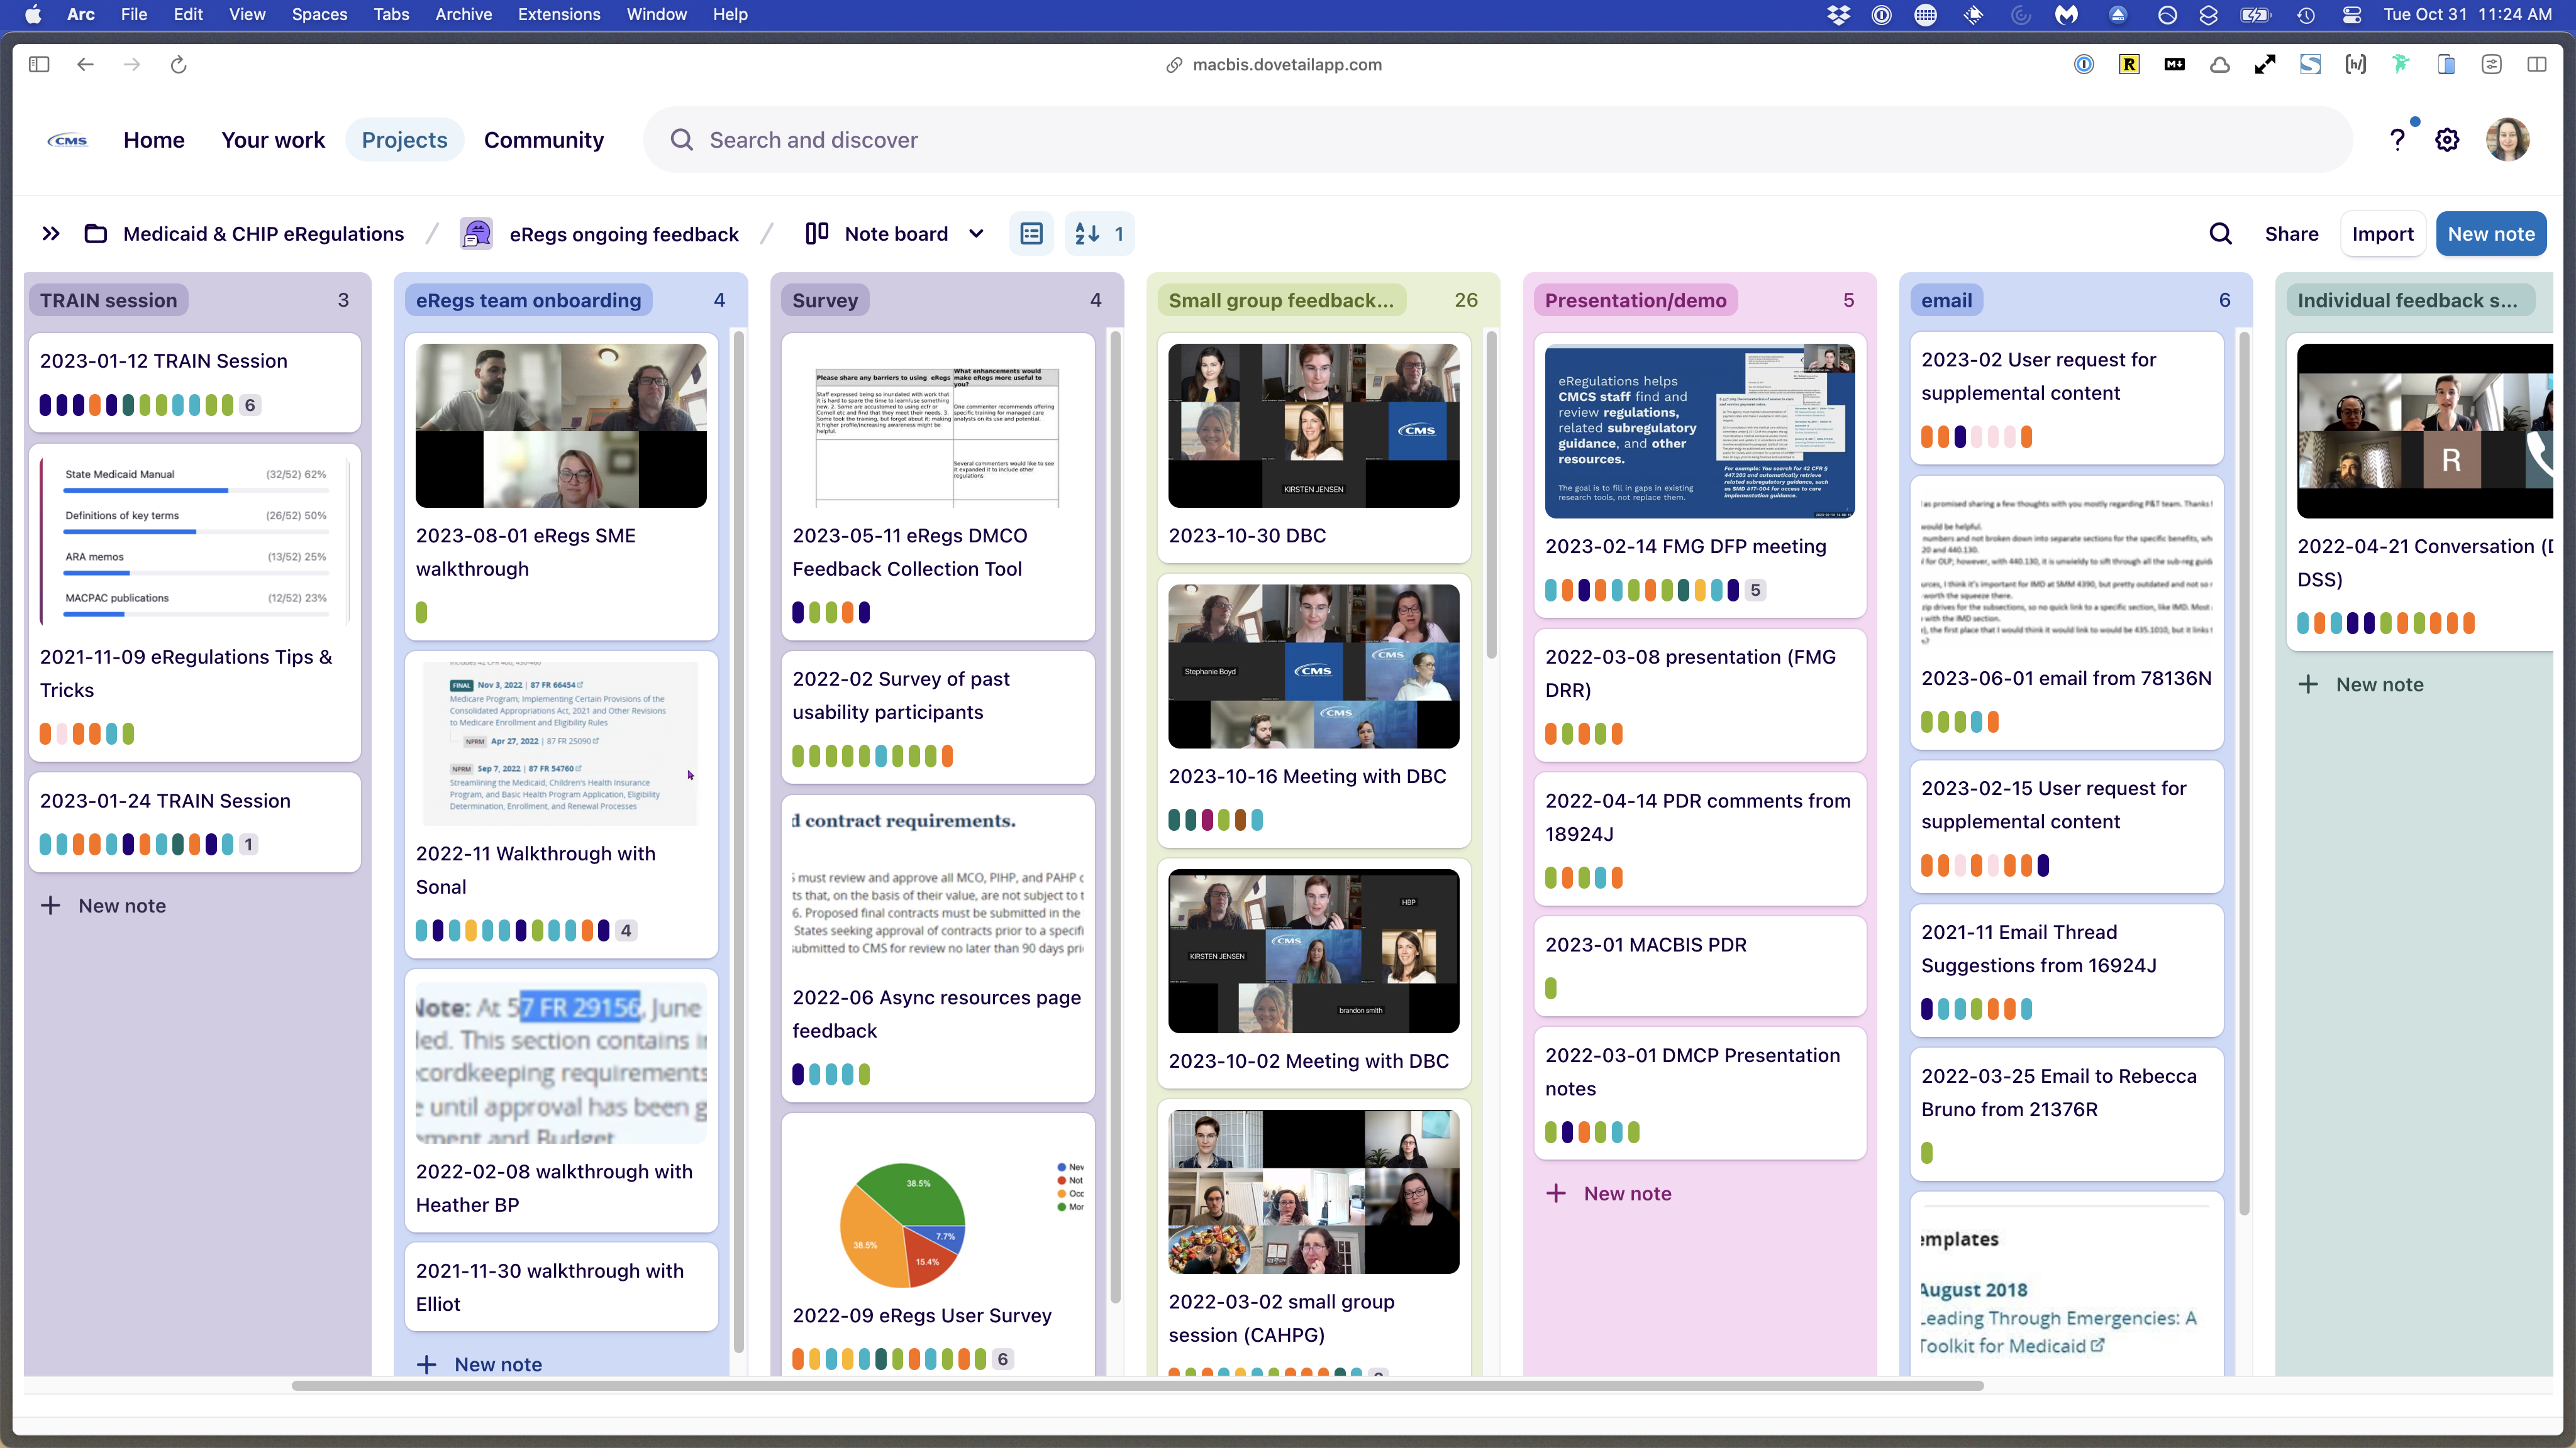Click the Share button
2576x1448 pixels.
click(2291, 234)
